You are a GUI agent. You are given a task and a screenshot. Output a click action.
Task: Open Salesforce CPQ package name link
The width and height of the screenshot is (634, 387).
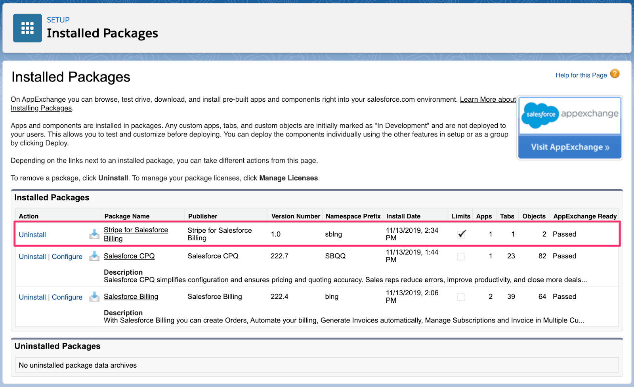pyautogui.click(x=129, y=256)
